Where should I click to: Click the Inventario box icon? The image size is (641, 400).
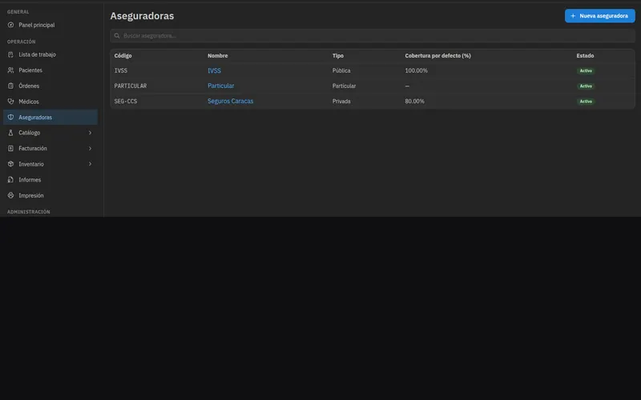point(10,164)
